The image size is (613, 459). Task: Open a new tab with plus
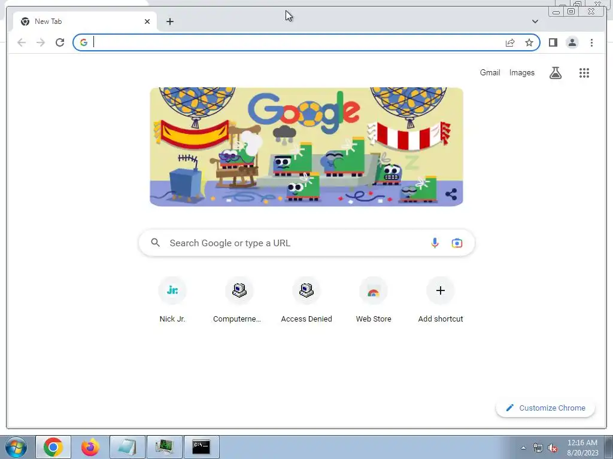click(169, 22)
